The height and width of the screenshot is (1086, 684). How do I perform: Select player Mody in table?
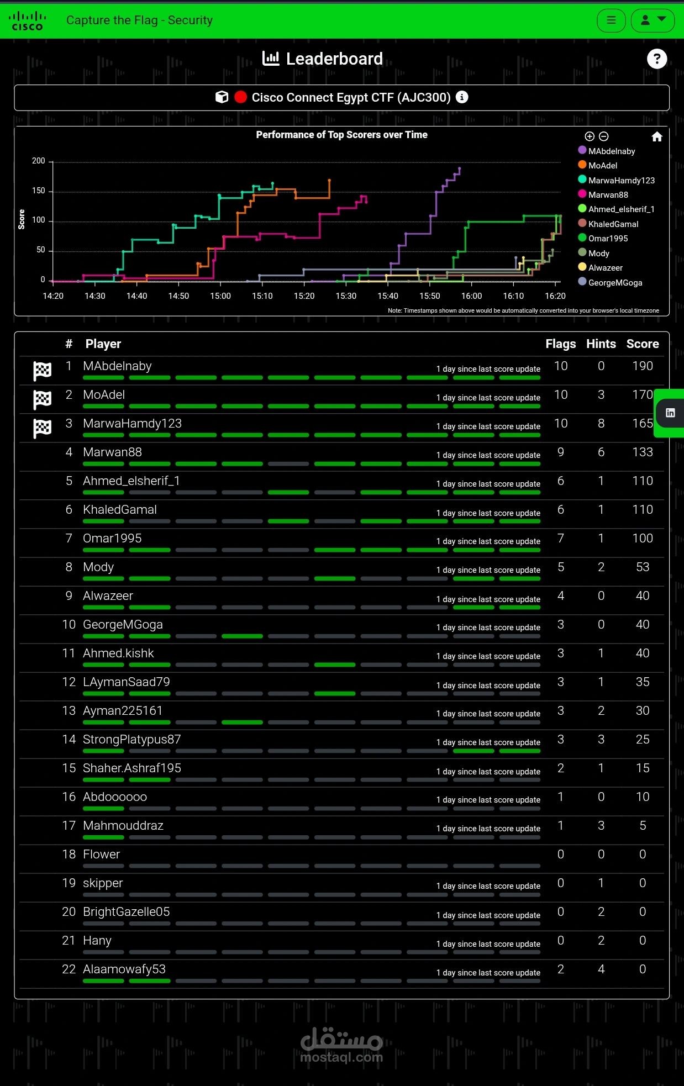click(98, 567)
